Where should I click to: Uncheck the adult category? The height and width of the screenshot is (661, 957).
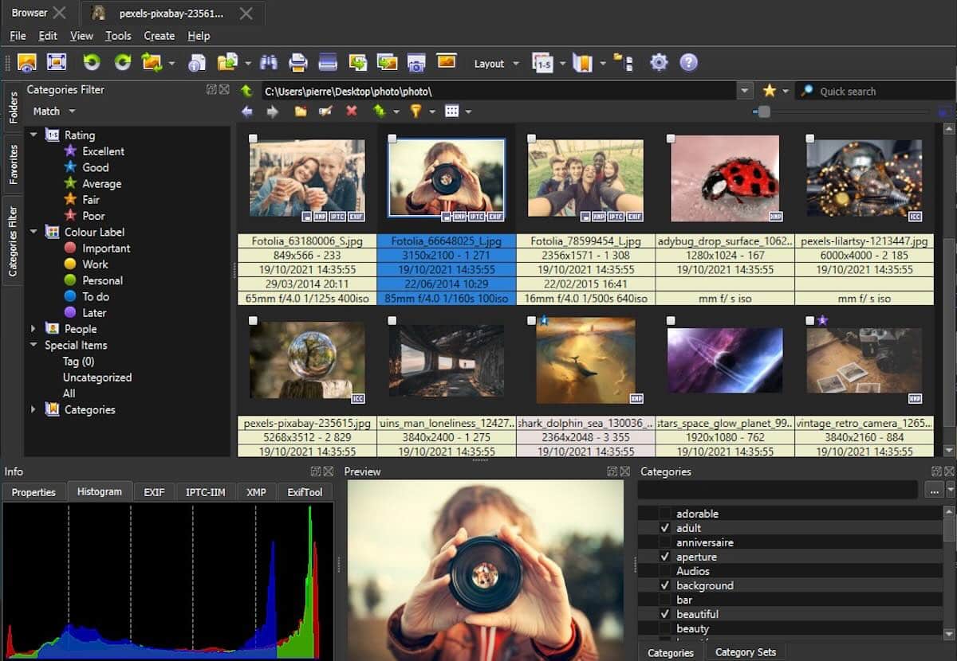[665, 528]
